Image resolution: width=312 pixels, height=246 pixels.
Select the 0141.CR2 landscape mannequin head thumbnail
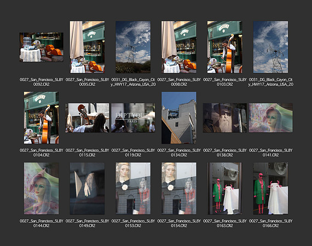(270, 118)
